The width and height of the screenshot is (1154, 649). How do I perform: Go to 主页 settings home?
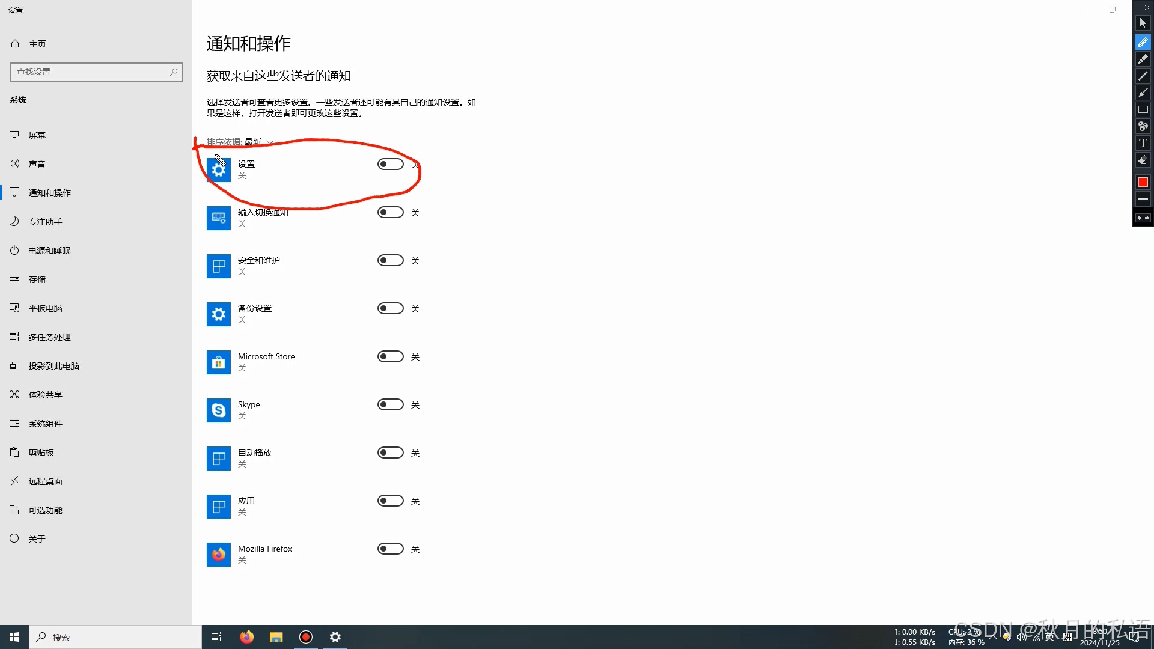(37, 44)
